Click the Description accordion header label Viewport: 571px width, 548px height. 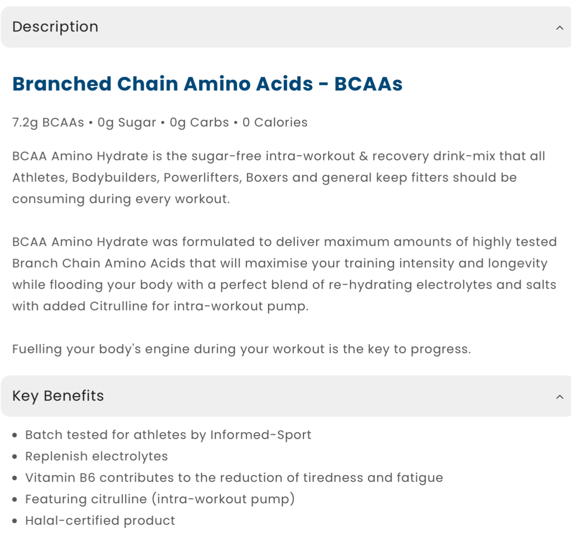(x=55, y=27)
